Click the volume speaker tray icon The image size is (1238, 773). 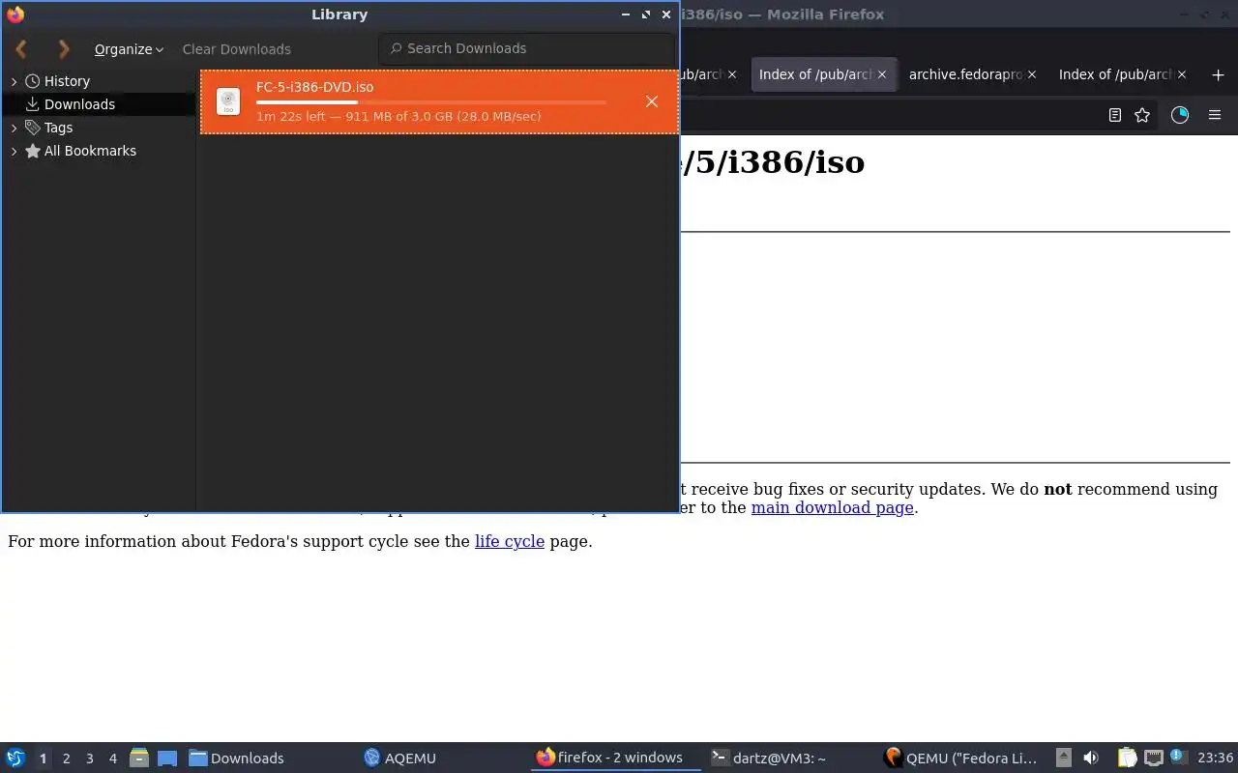coord(1091,758)
